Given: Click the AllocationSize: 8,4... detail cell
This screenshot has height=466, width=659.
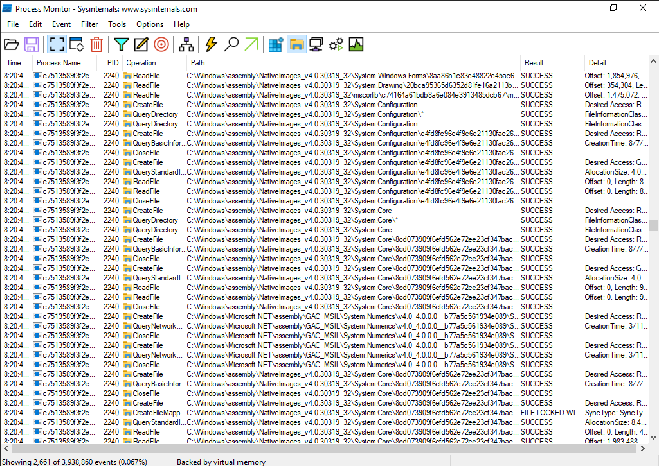Looking at the screenshot, I should [616, 422].
